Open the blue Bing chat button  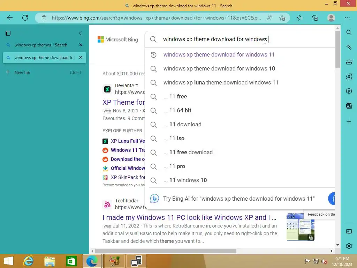click(x=332, y=199)
